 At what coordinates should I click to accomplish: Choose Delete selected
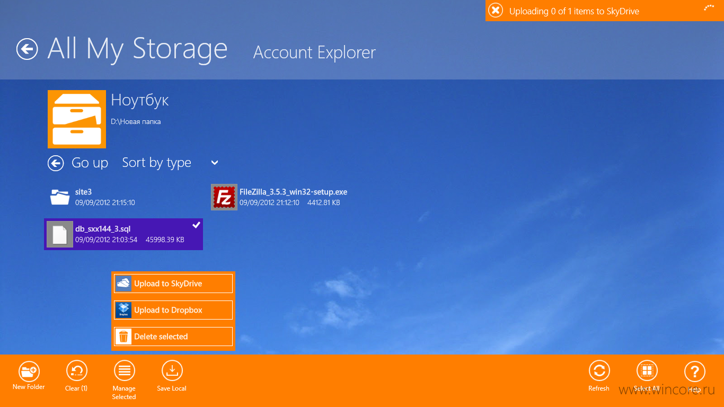173,337
